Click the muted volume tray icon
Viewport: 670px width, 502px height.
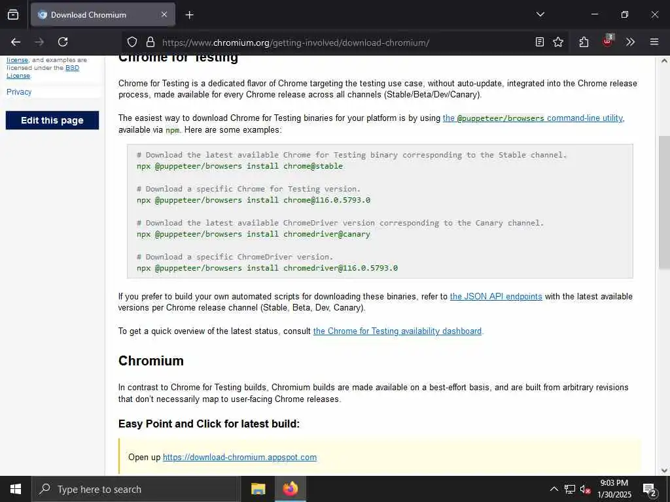(586, 489)
